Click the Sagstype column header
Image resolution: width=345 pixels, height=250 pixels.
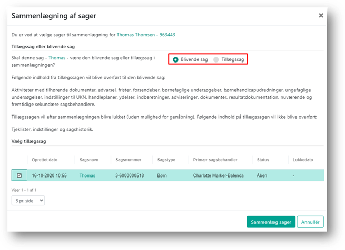[167, 160]
